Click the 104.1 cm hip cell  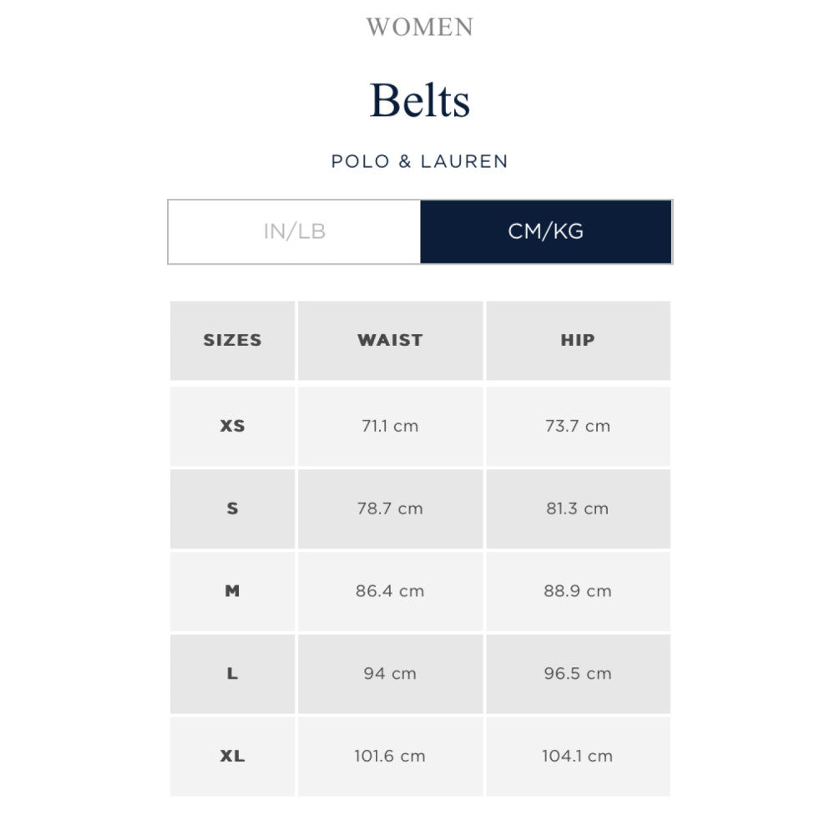click(578, 757)
